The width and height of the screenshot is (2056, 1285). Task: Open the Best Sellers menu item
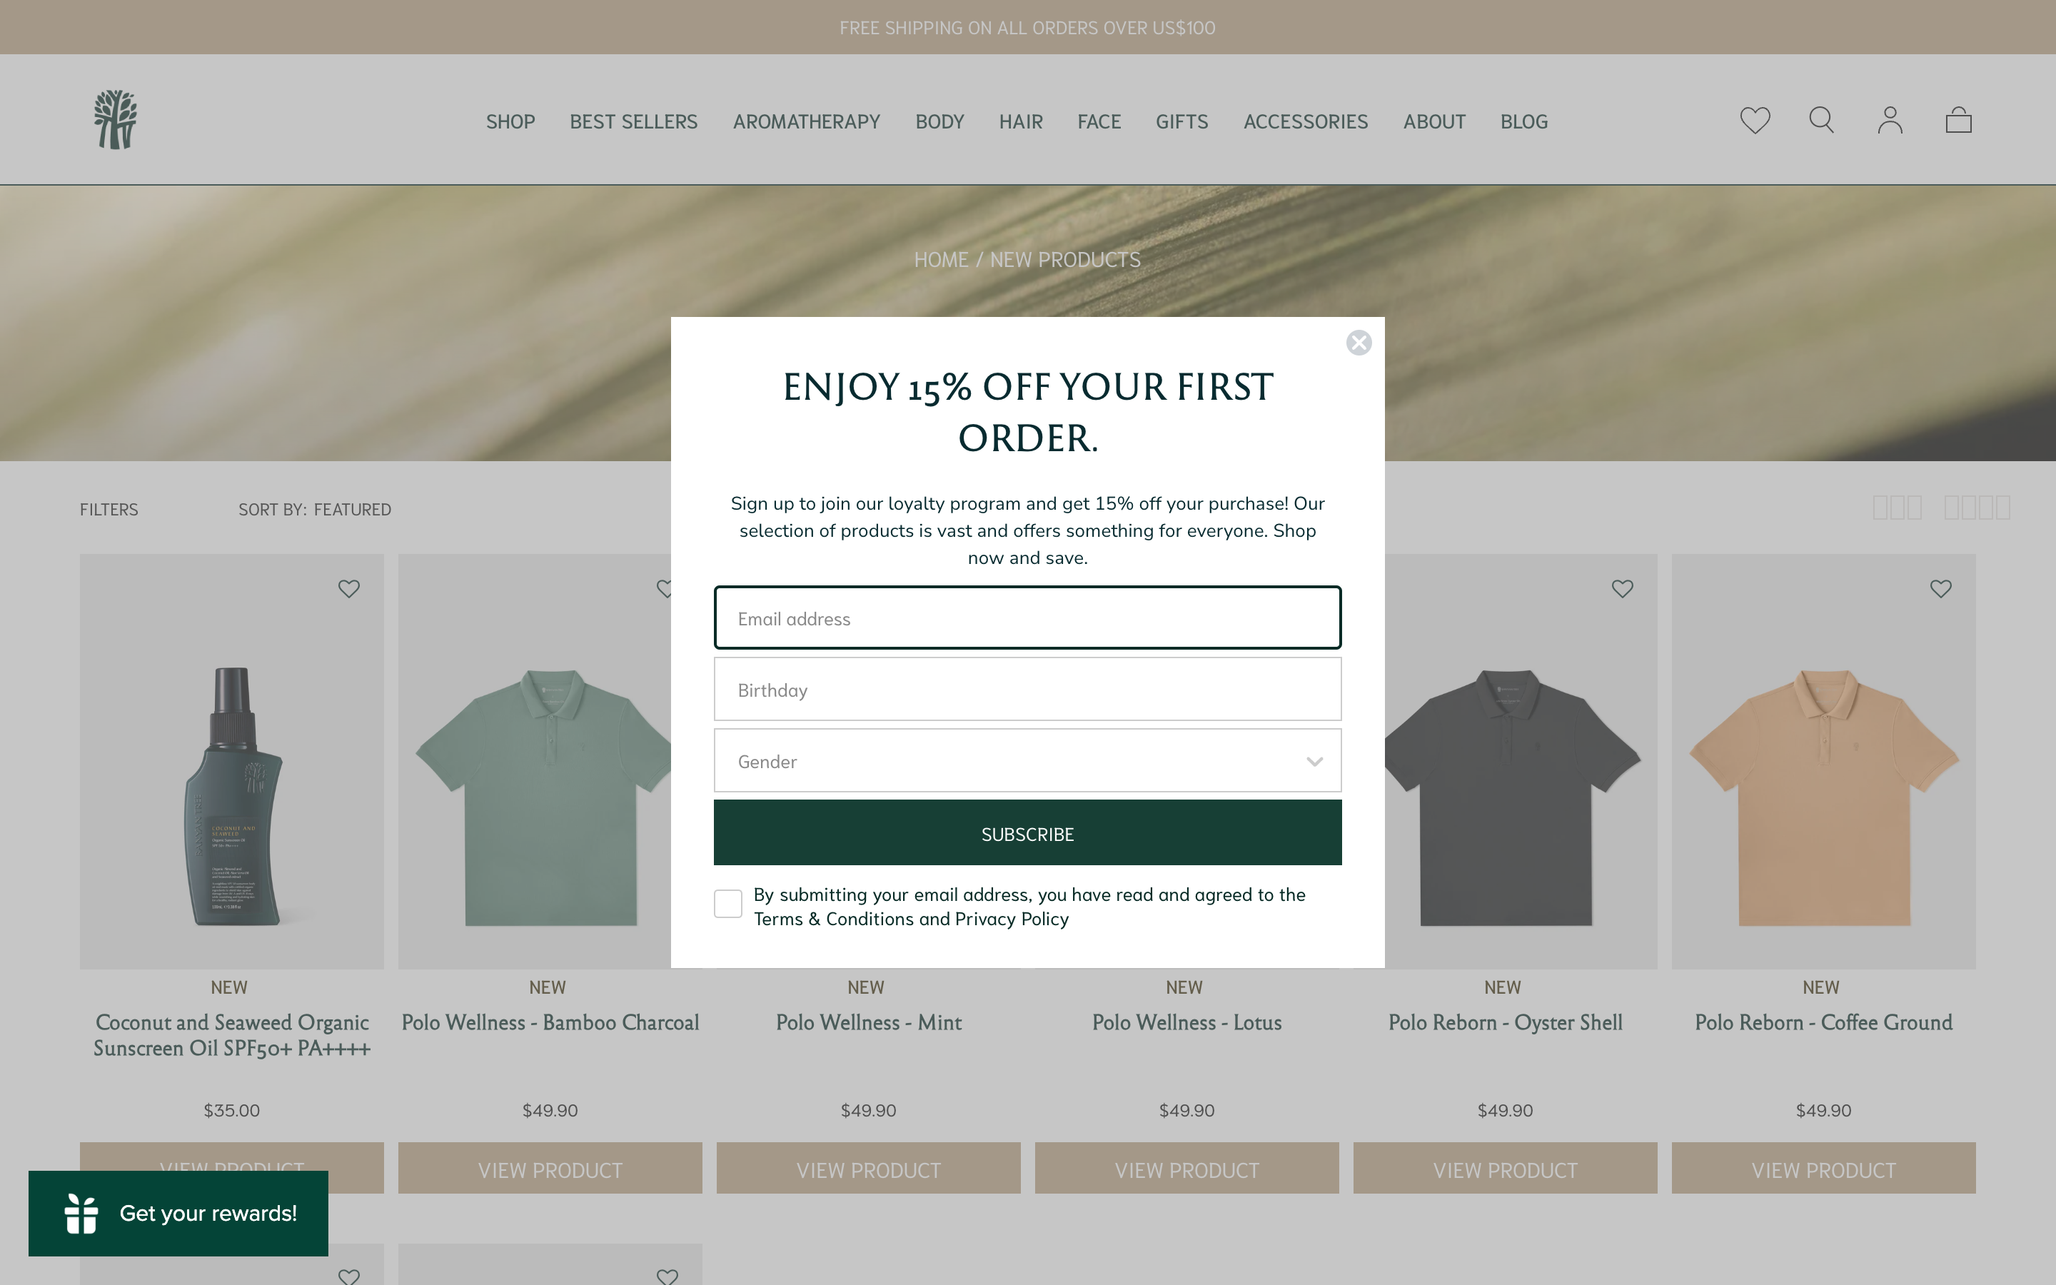click(x=633, y=121)
